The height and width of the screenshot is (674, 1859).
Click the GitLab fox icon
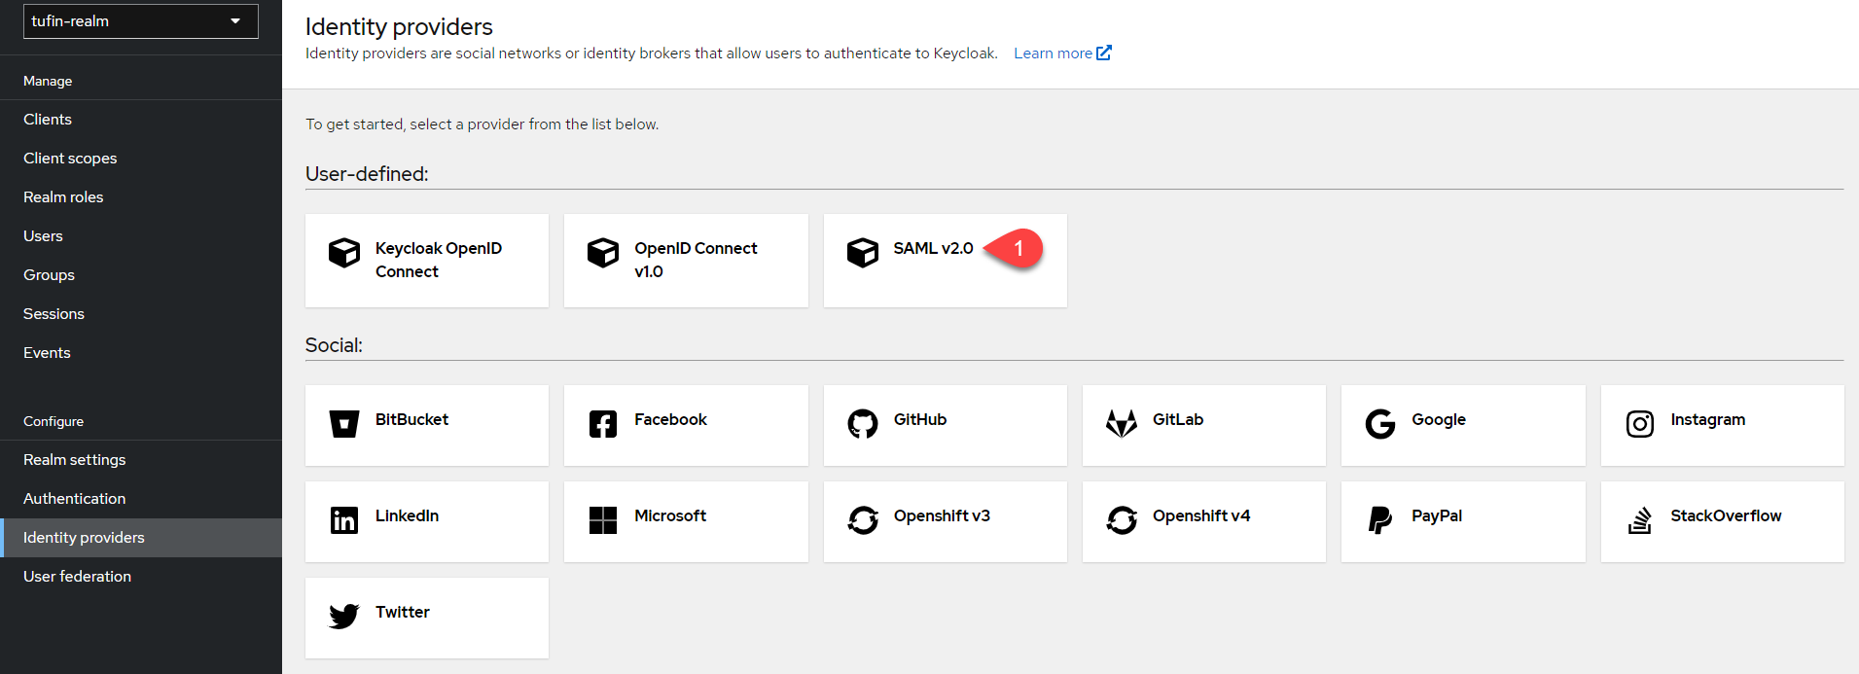pos(1121,424)
